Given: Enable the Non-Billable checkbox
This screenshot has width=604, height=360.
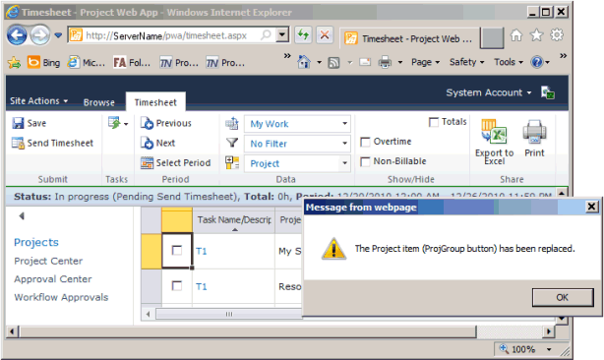Looking at the screenshot, I should pyautogui.click(x=365, y=161).
